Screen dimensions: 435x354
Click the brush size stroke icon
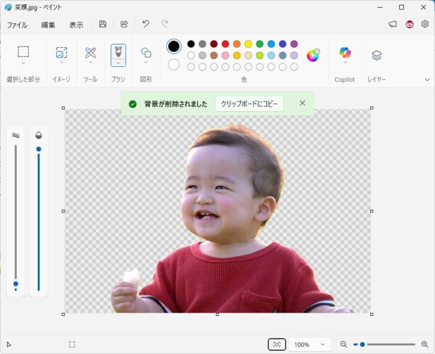pos(16,135)
